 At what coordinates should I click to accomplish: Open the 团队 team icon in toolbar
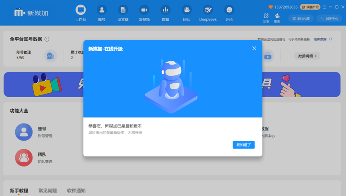(x=187, y=10)
